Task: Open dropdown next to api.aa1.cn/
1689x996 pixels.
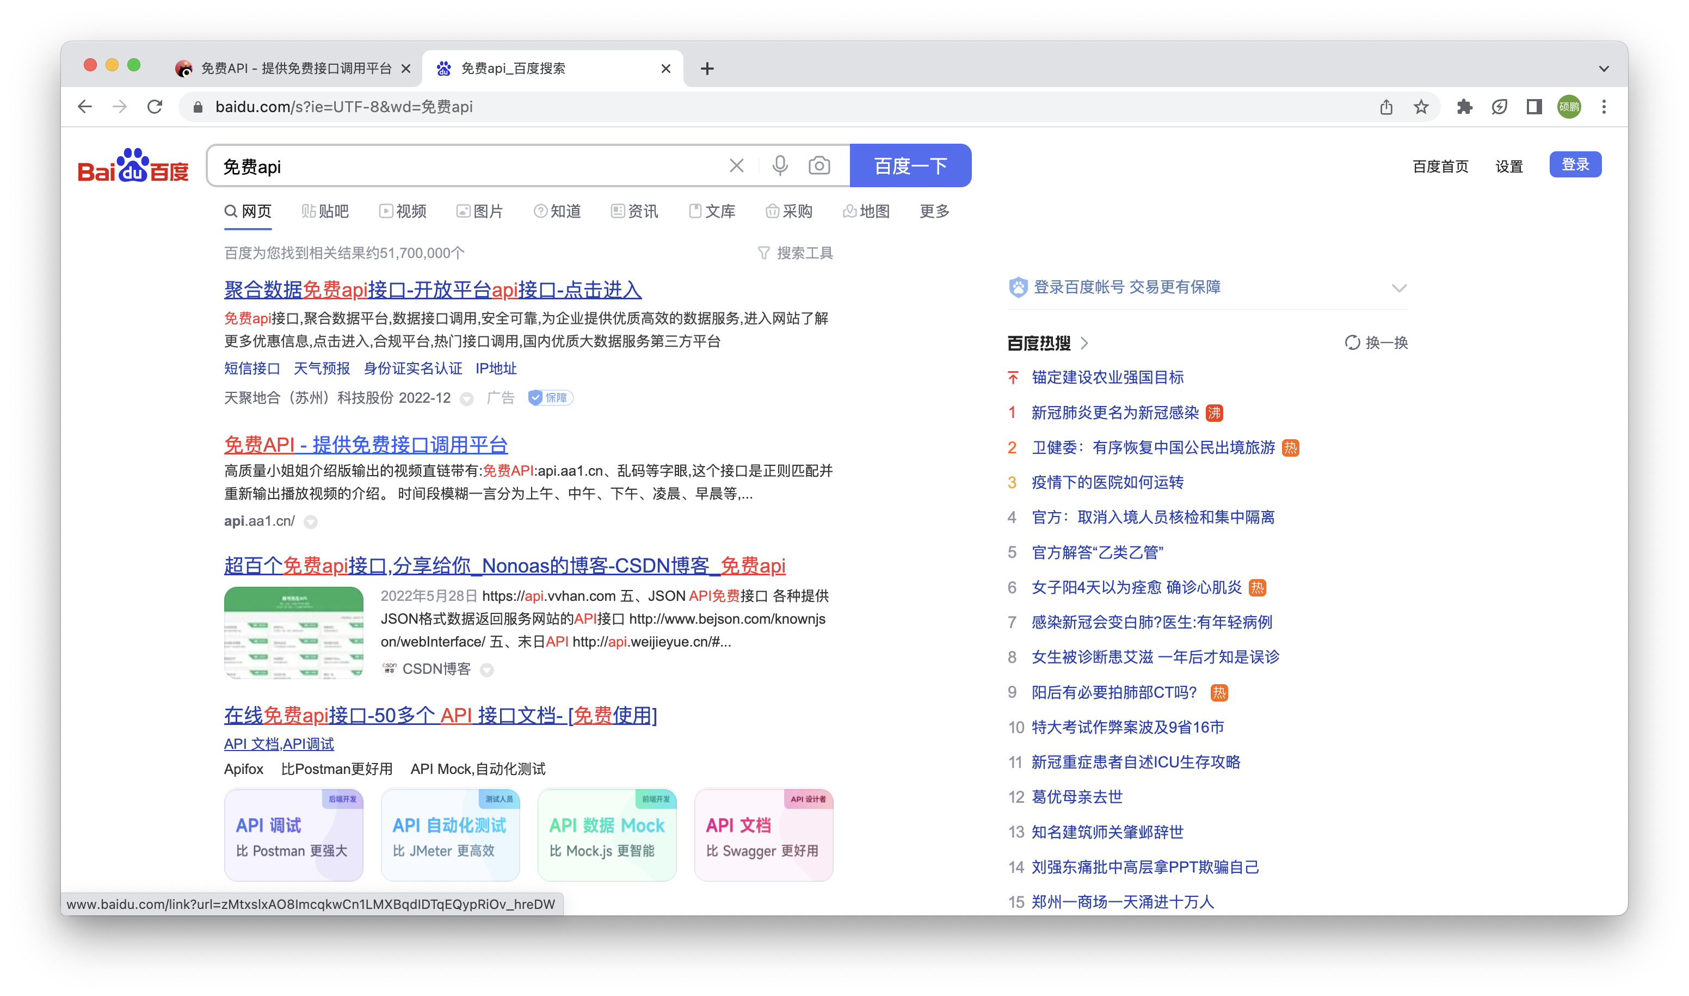Action: tap(311, 522)
